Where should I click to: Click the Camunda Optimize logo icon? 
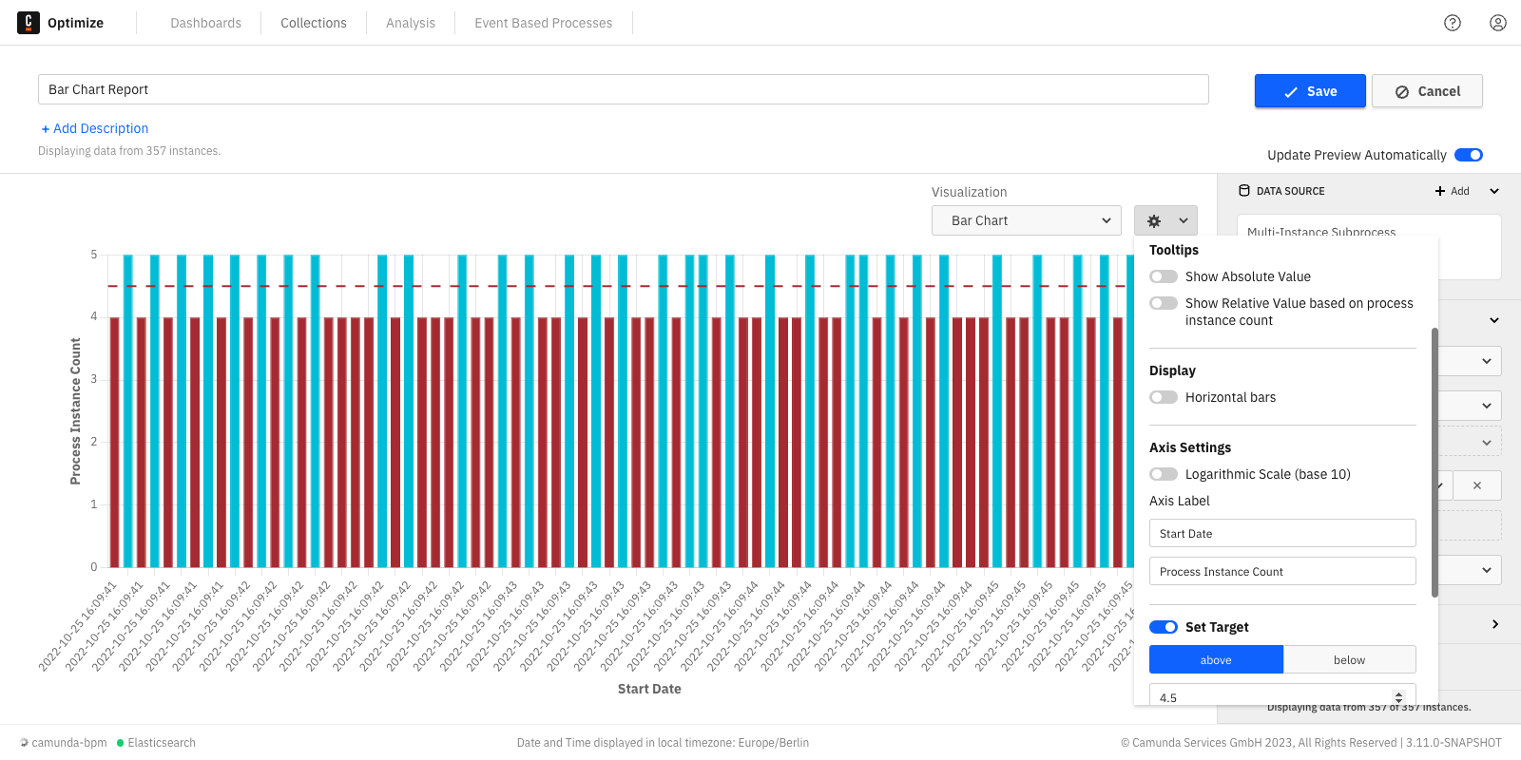(29, 23)
